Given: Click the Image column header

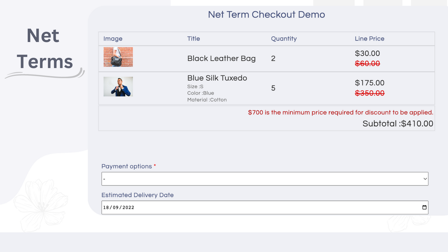Looking at the screenshot, I should tap(113, 38).
